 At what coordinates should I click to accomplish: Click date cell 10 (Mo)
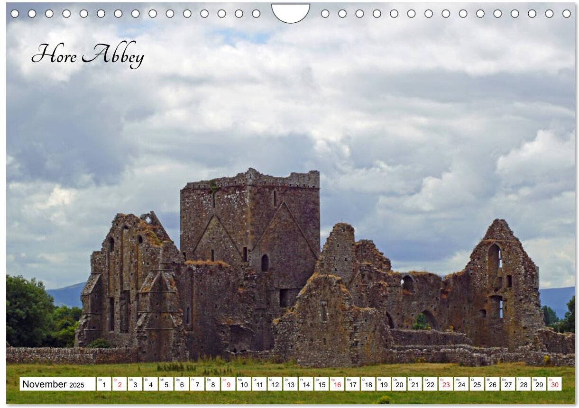tap(244, 384)
